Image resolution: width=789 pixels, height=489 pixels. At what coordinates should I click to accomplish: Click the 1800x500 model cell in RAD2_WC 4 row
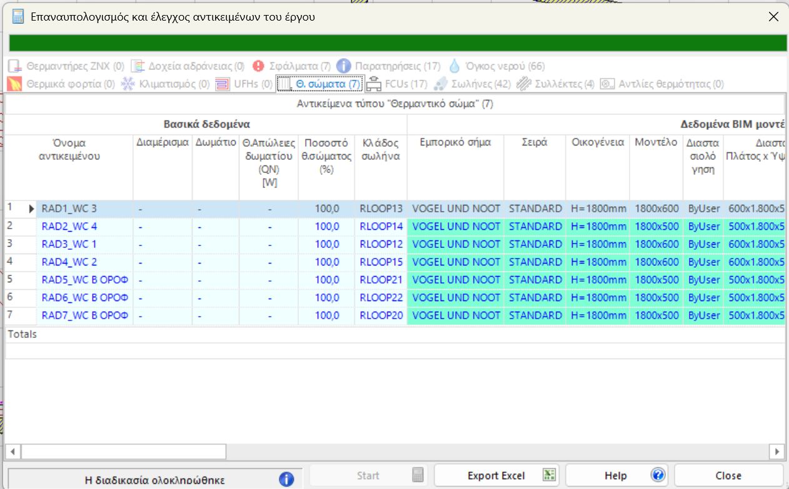coord(656,226)
